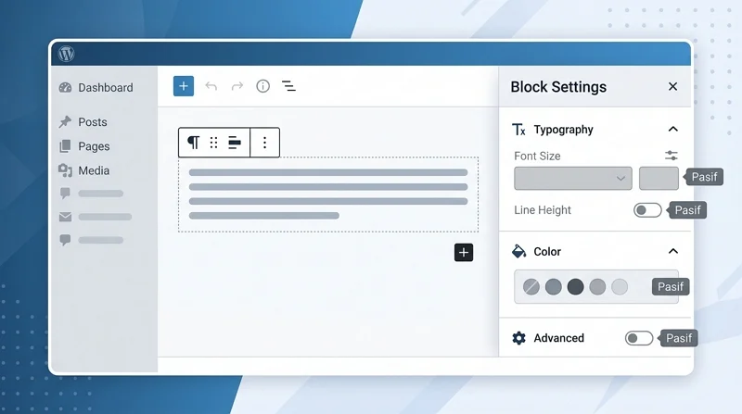The height and width of the screenshot is (414, 742).
Task: Select the dark charcoal color swatch
Action: pyautogui.click(x=575, y=287)
